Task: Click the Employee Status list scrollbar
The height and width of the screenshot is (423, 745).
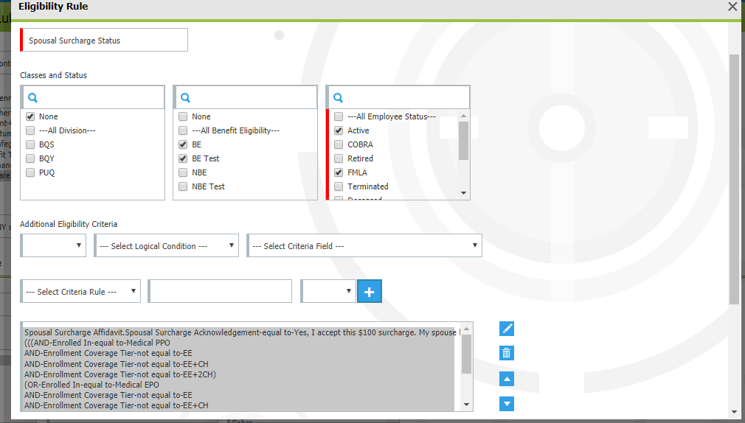Action: (x=463, y=140)
